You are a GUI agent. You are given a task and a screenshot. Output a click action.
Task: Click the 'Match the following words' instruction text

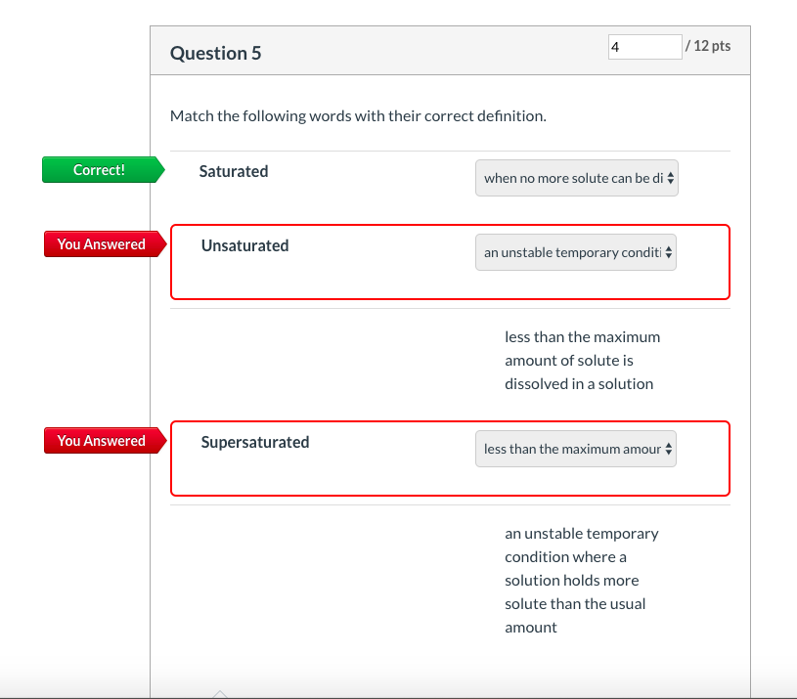coord(358,116)
